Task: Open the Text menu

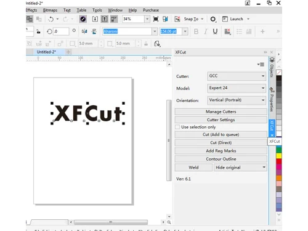Action: (x=67, y=10)
